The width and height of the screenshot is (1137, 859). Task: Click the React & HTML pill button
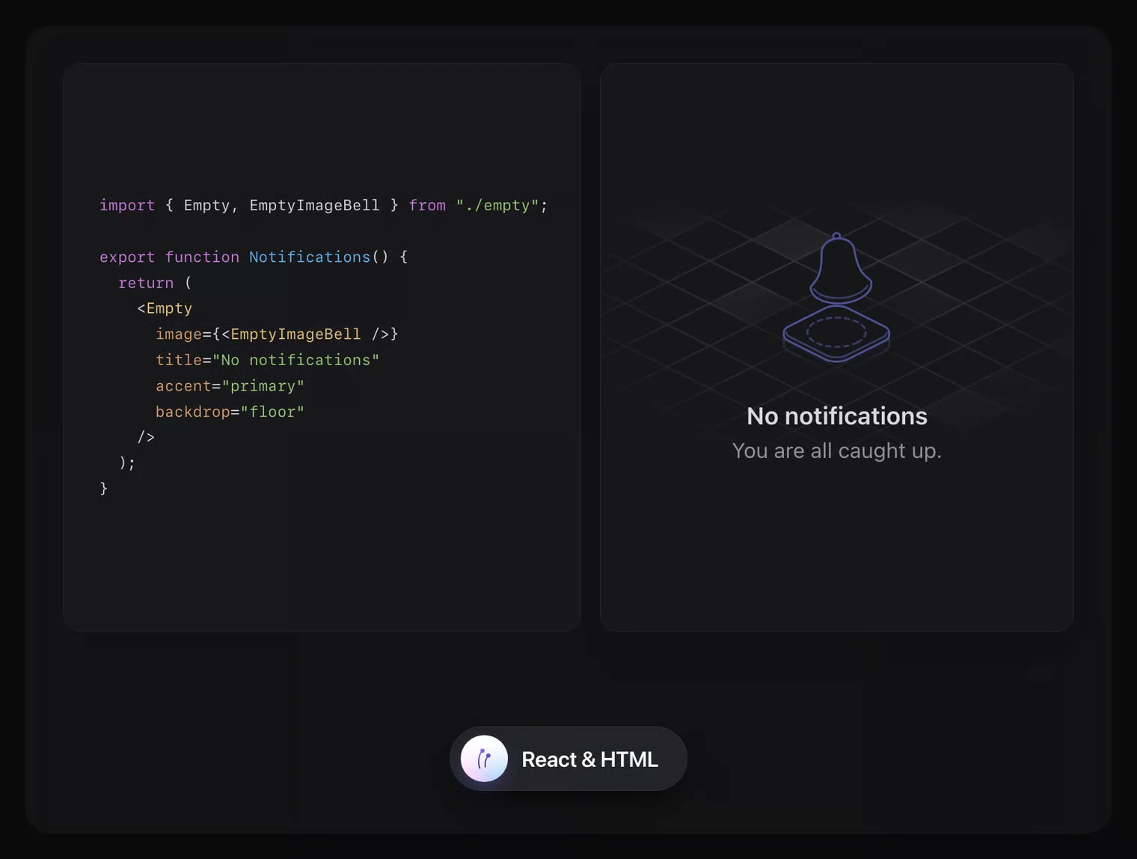(x=568, y=759)
